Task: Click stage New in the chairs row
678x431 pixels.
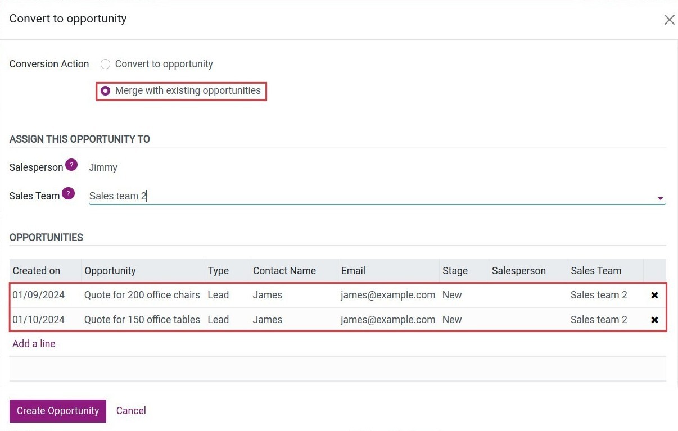Action: pos(452,295)
